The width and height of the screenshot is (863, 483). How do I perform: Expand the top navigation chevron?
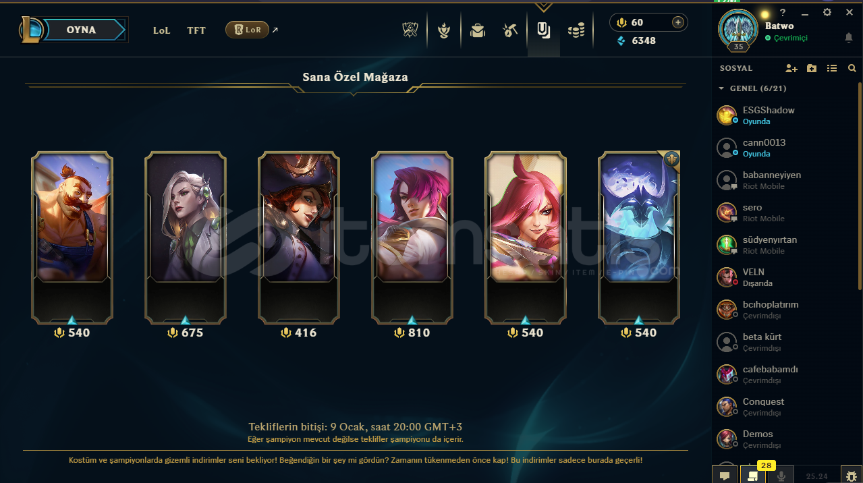pos(543,7)
